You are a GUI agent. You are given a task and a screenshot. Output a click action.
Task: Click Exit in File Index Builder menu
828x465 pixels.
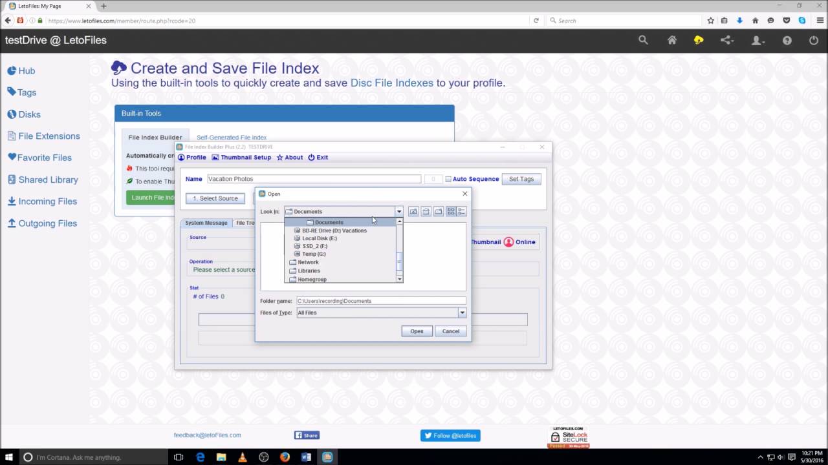(318, 158)
